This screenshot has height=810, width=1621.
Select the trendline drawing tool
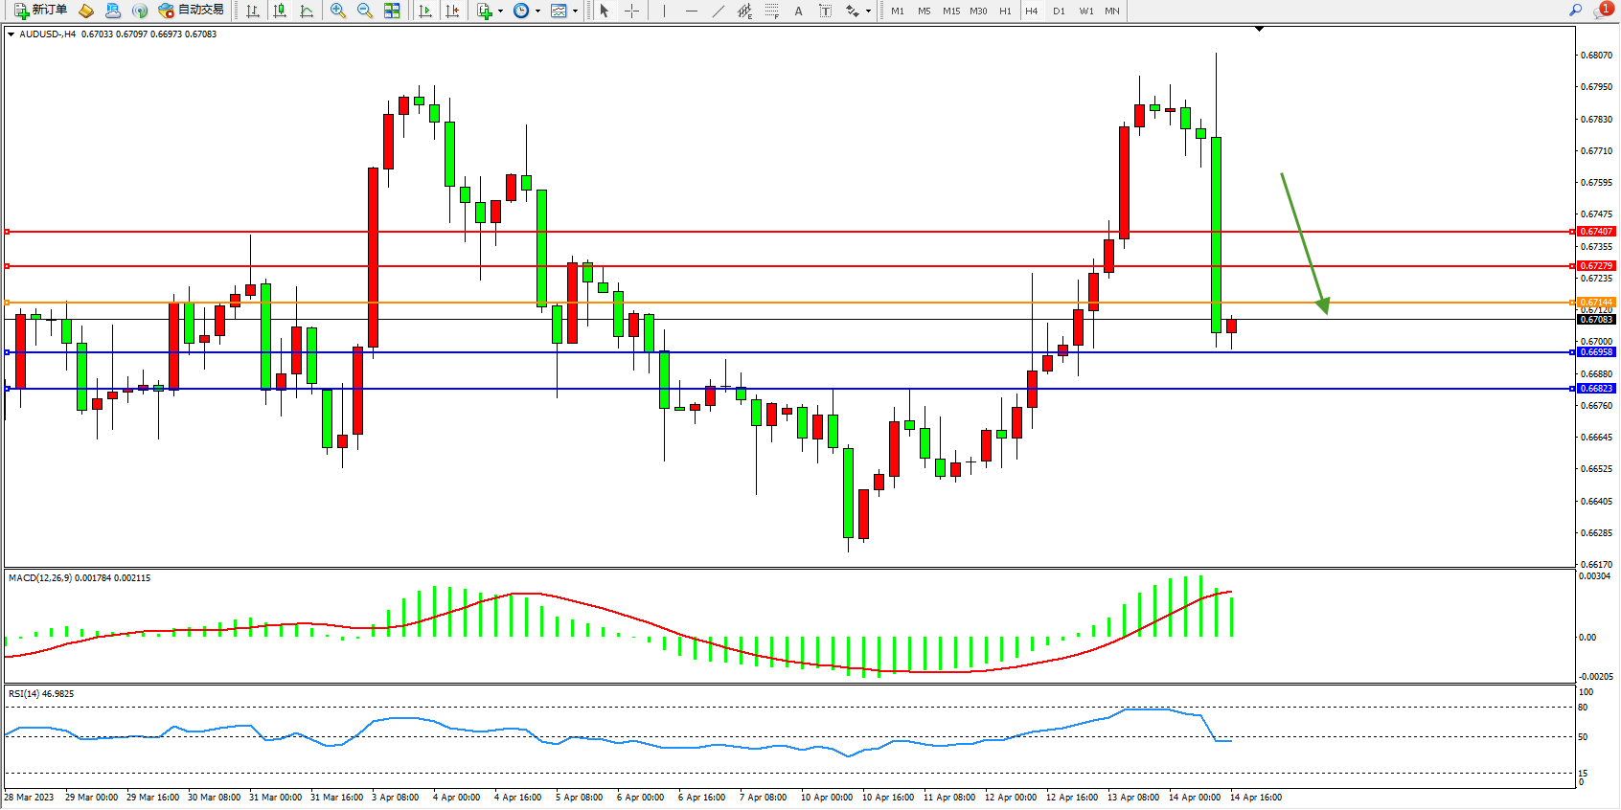pyautogui.click(x=719, y=11)
